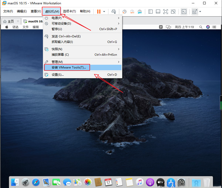Open Notes from the Dock
Image resolution: width=222 pixels, height=188 pixels.
[129, 182]
